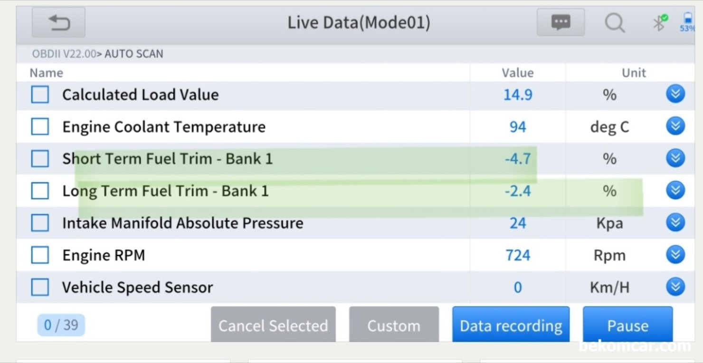This screenshot has height=363, width=703.
Task: Open search with the magnifier icon
Action: [615, 23]
